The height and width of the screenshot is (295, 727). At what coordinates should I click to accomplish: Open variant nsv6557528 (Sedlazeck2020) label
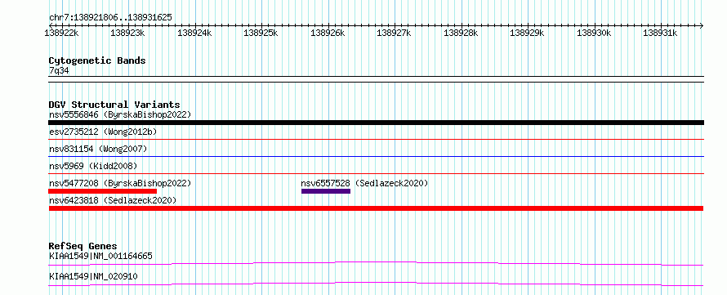[364, 183]
